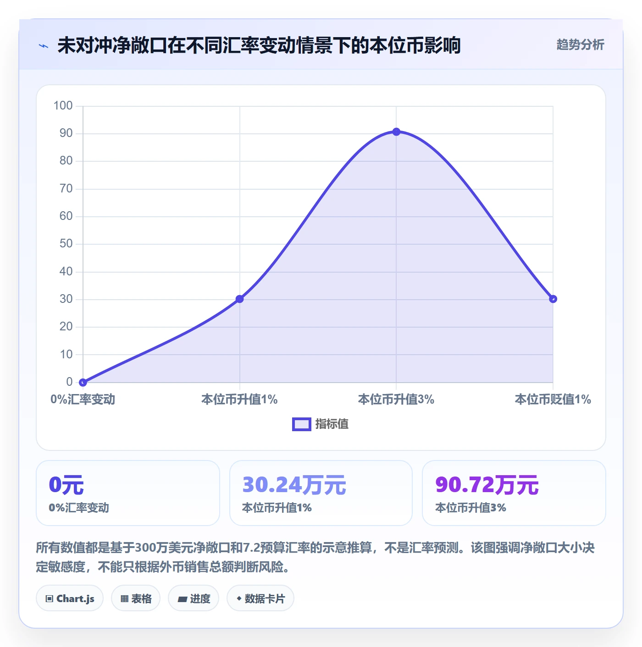Click the 0%汇率变动 caption under 0元
The height and width of the screenshot is (647, 642).
pos(79,508)
